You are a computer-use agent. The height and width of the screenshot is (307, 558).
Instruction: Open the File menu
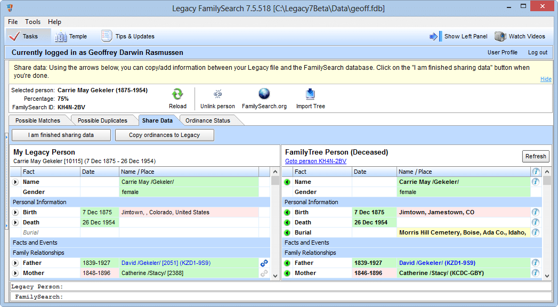[x=13, y=22]
